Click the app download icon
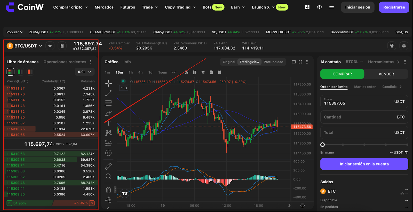The image size is (413, 212). [x=307, y=7]
